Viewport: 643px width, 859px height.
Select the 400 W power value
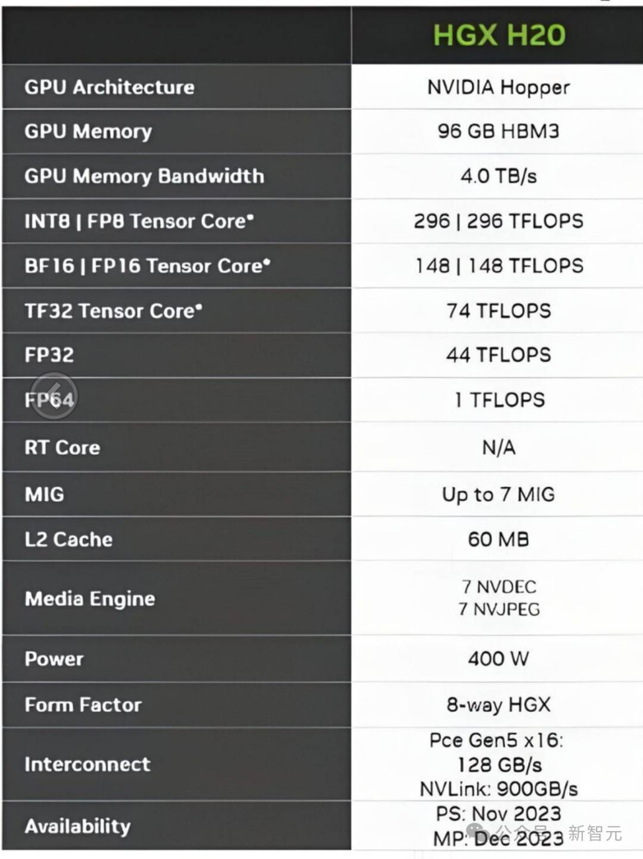(498, 658)
